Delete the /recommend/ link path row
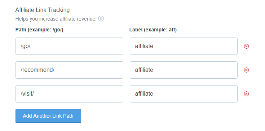 (246, 70)
